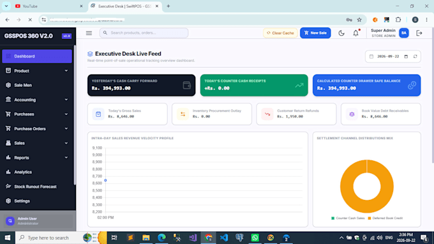Click the Purchase Orders cart icon
This screenshot has width=434, height=244.
click(8, 128)
